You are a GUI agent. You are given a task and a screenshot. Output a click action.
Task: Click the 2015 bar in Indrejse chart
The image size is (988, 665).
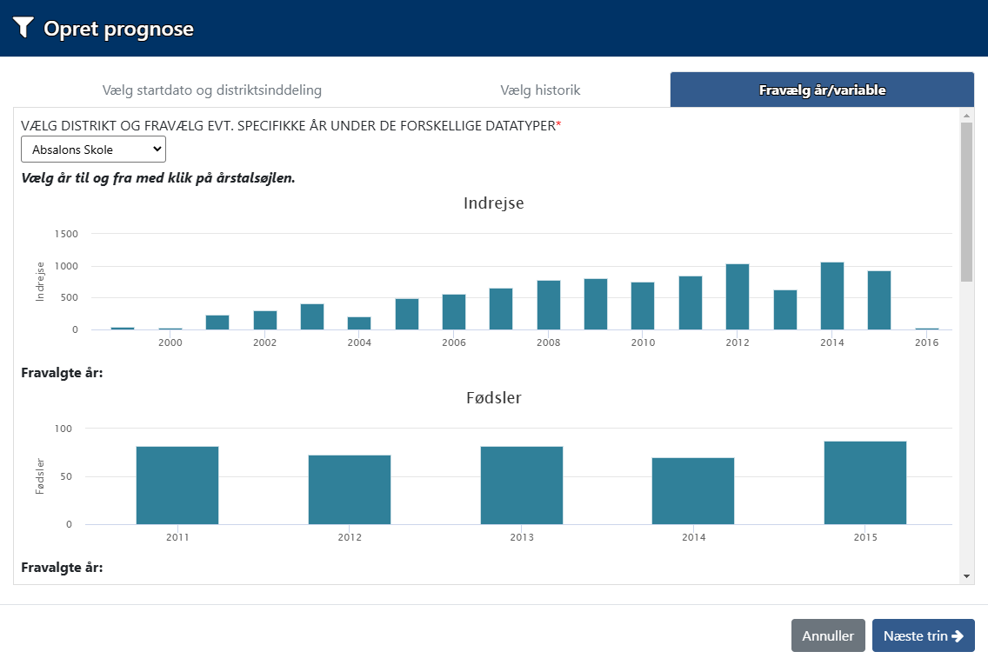pyautogui.click(x=879, y=301)
